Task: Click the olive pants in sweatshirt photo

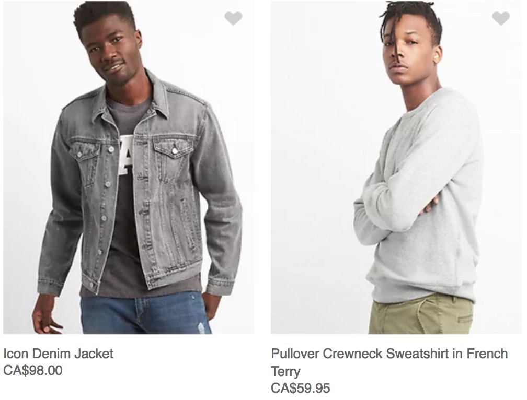Action: coord(421,315)
